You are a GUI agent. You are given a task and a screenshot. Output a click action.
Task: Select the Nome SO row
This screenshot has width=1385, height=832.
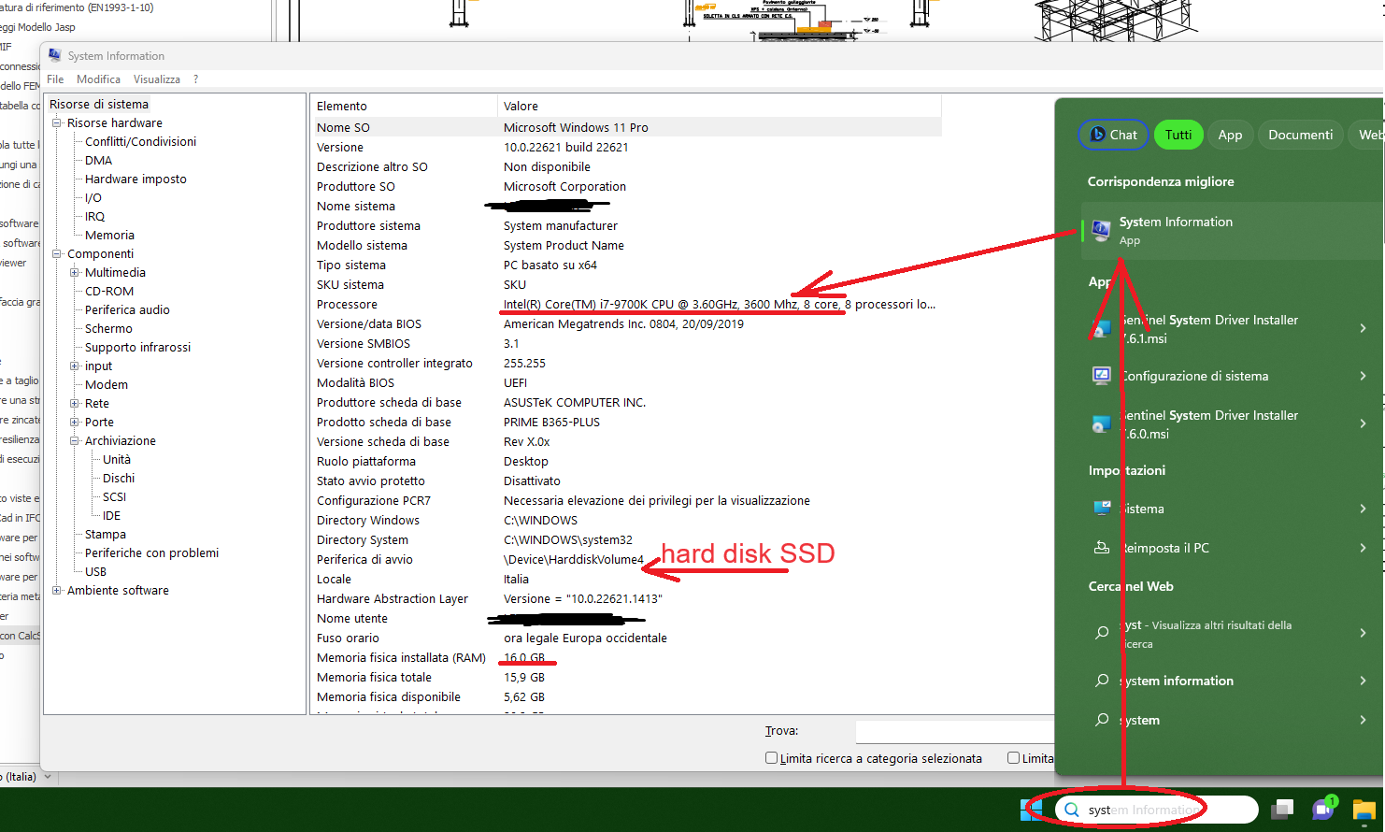tap(626, 128)
